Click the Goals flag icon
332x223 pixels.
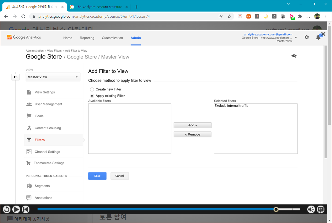[29, 116]
